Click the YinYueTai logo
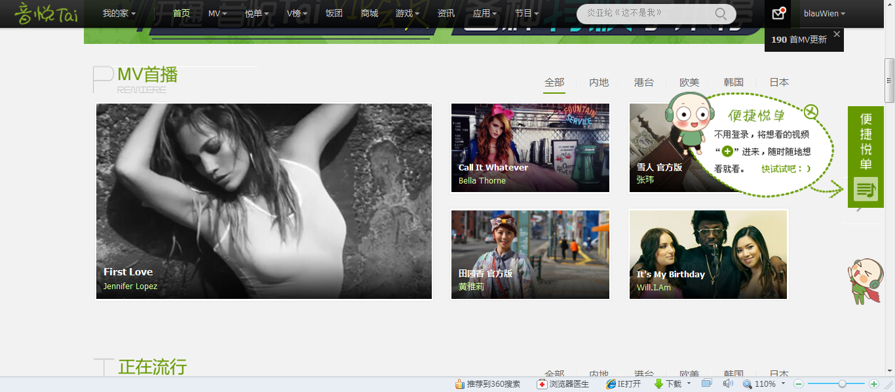 point(46,13)
